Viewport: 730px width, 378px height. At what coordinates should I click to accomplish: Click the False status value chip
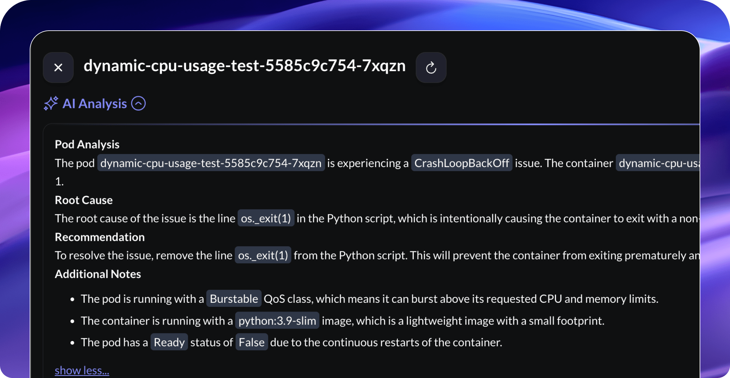(251, 342)
